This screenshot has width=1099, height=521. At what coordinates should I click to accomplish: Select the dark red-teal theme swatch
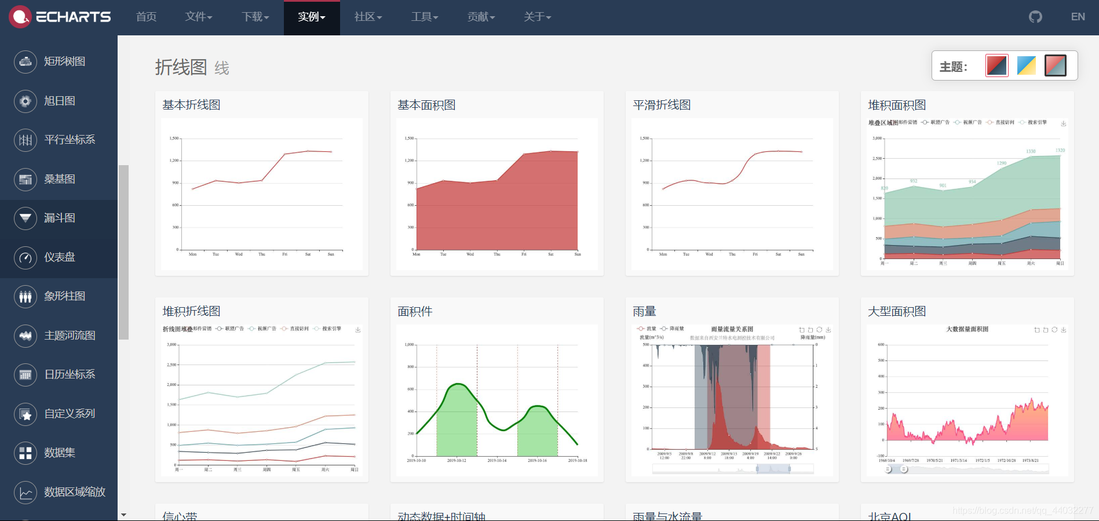(x=1055, y=65)
